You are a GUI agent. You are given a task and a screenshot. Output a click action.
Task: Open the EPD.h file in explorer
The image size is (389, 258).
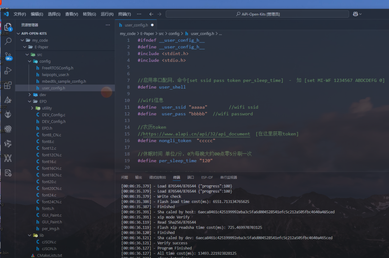47,128
